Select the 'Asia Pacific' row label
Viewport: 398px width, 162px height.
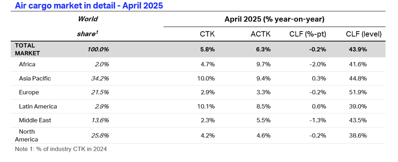(35, 79)
